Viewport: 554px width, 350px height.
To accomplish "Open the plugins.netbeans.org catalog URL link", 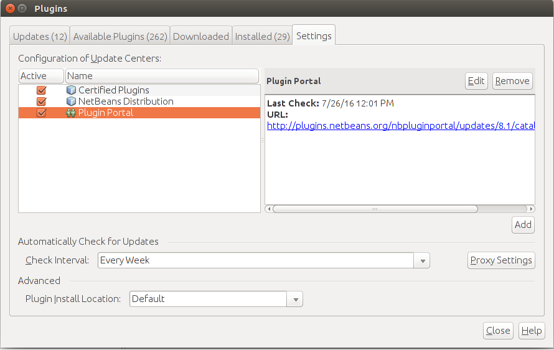I will pos(401,126).
